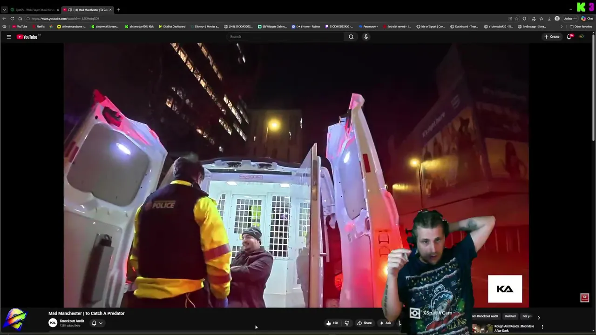Open browser Update menu
This screenshot has width=596, height=335.
click(x=570, y=19)
